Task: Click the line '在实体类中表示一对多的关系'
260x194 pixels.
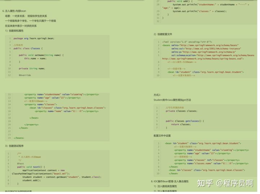Action: [x=21, y=26]
